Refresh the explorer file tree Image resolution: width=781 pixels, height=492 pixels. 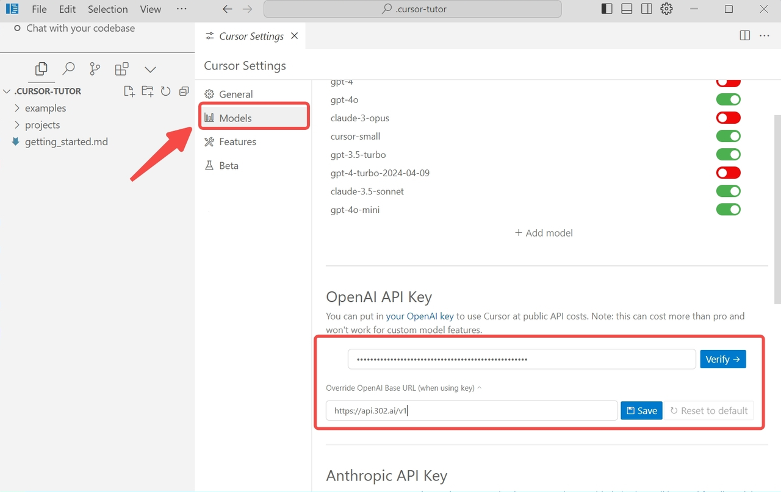(x=165, y=91)
